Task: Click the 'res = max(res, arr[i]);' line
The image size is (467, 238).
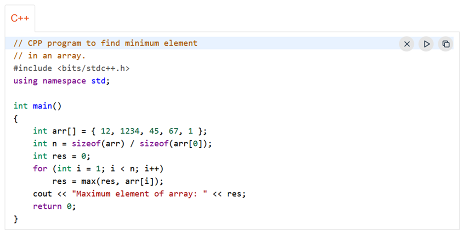Action: 108,181
